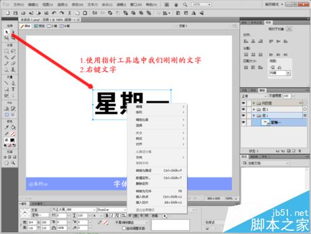The width and height of the screenshot is (311, 234).
Task: Open the anti-alias dropdown in properties
Action: click(x=131, y=222)
